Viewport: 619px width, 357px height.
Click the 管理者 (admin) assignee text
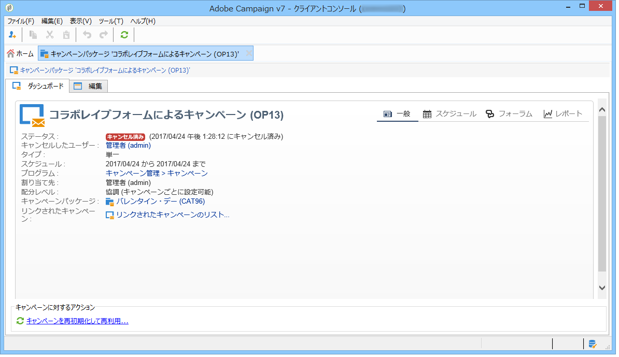[128, 183]
